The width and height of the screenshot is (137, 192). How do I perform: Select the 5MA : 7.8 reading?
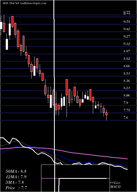(15, 182)
